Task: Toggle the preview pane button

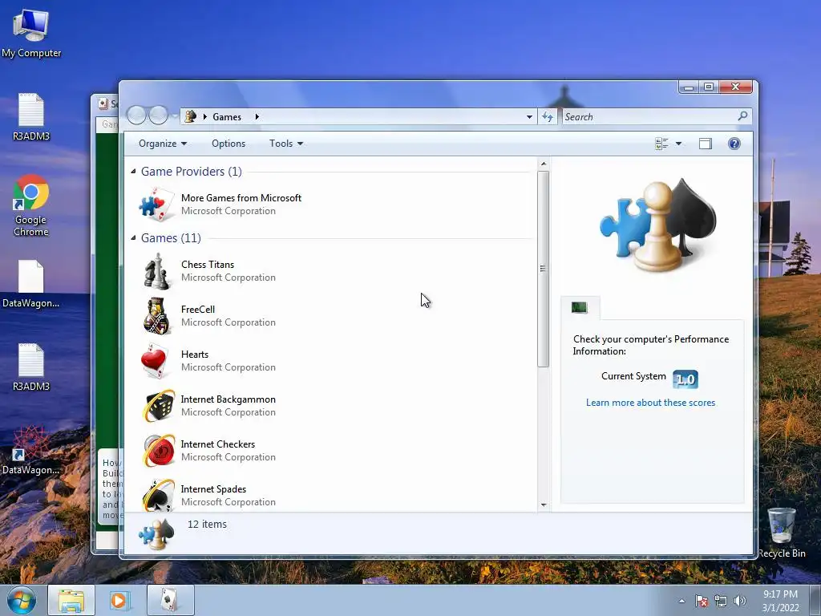Action: [706, 144]
